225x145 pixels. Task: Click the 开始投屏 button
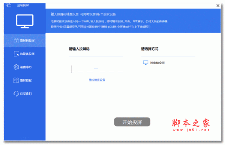point(132,122)
